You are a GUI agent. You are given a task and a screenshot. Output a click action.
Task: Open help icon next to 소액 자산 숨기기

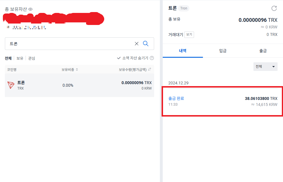click(x=152, y=58)
